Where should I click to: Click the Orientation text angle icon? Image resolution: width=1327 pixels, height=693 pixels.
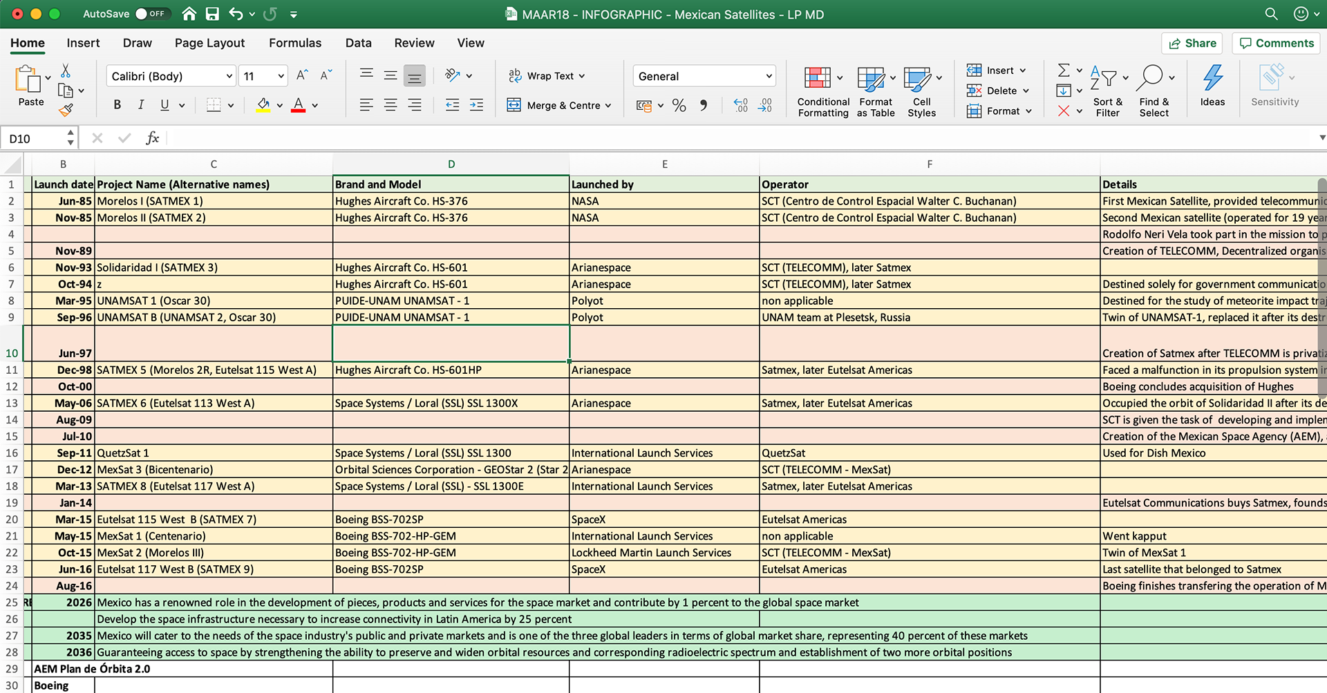click(x=453, y=75)
